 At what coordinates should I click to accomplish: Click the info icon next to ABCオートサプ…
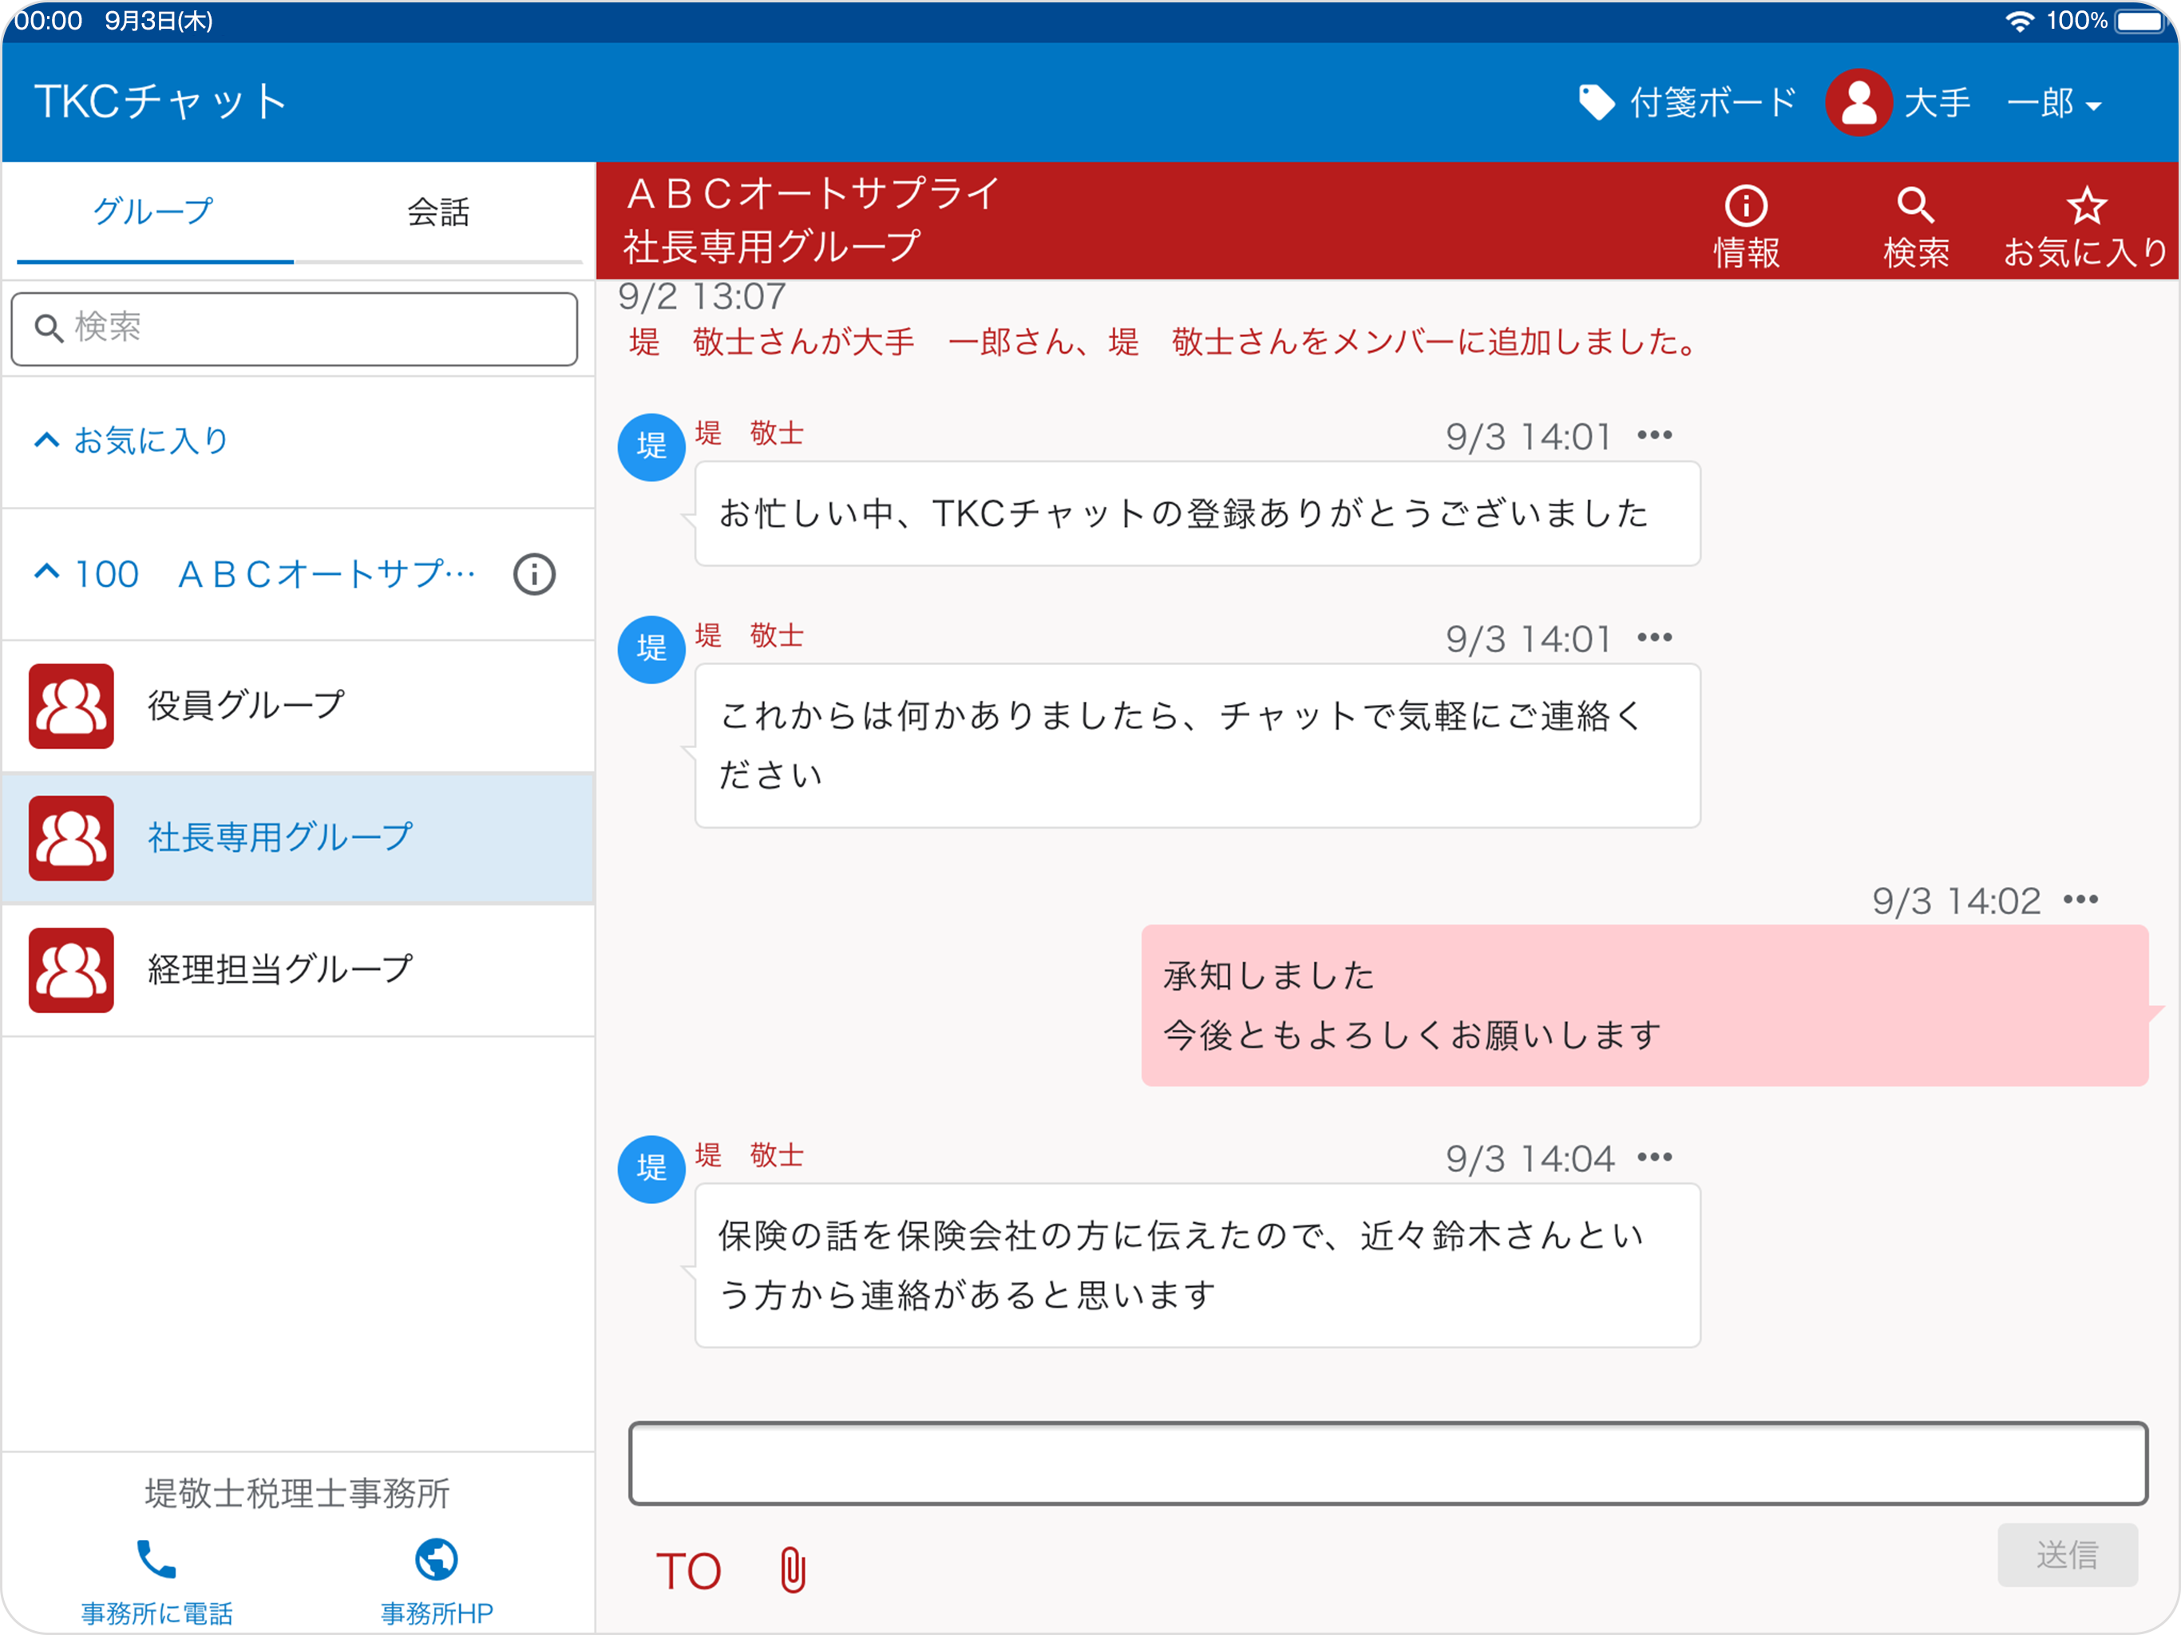pyautogui.click(x=534, y=574)
